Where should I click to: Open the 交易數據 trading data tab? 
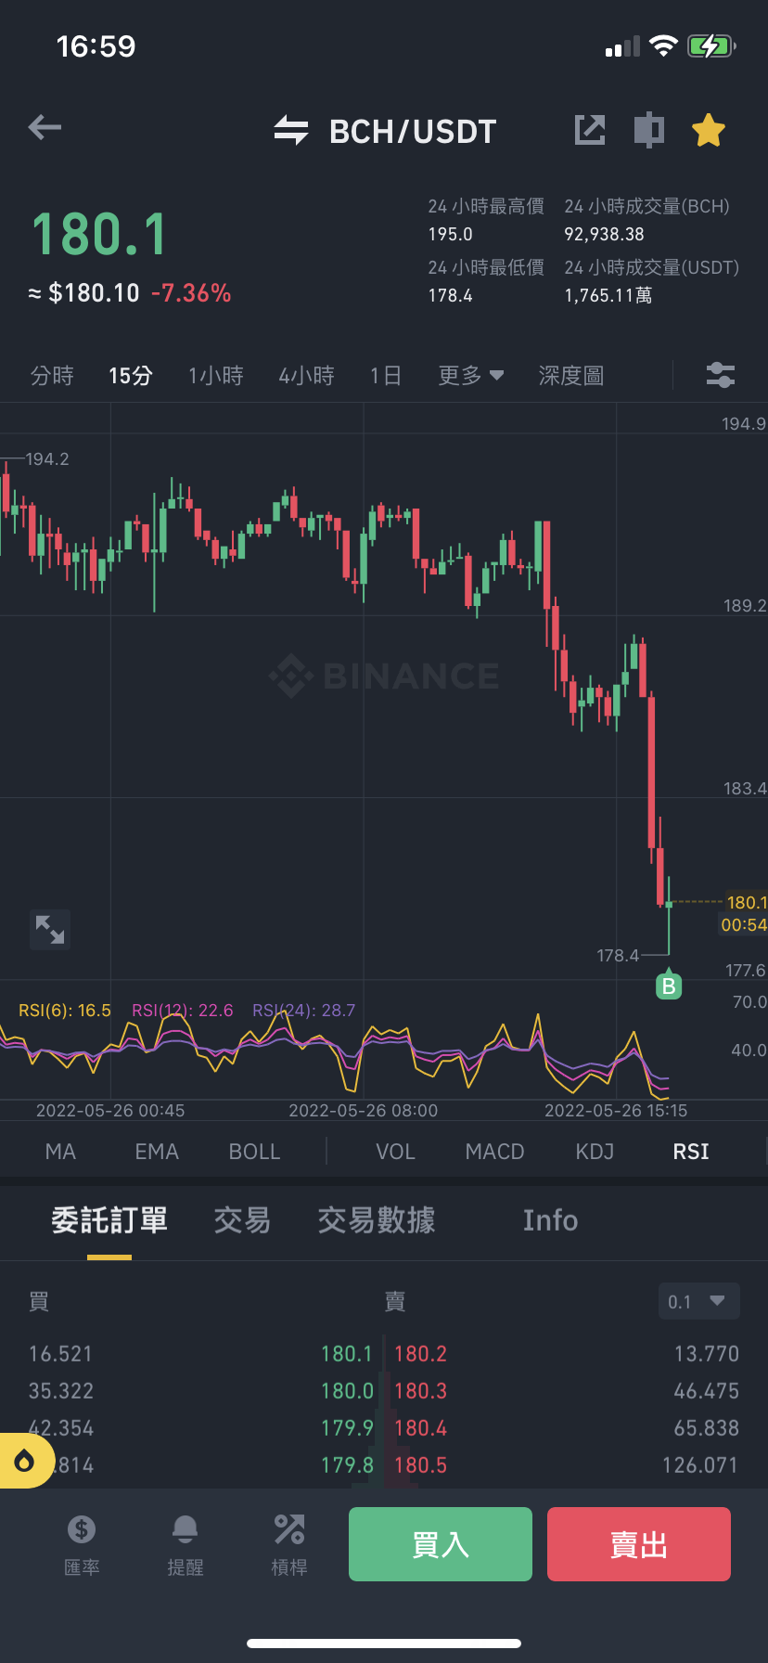click(377, 1220)
